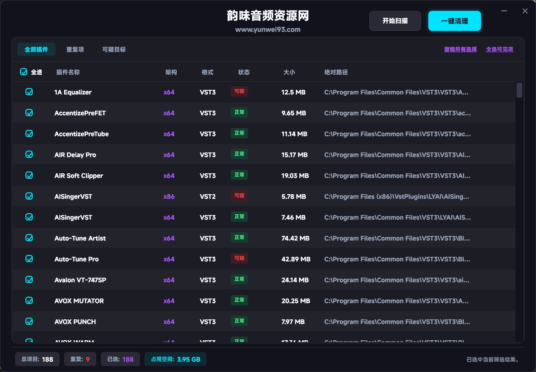Click the 大小 column header

click(x=289, y=72)
